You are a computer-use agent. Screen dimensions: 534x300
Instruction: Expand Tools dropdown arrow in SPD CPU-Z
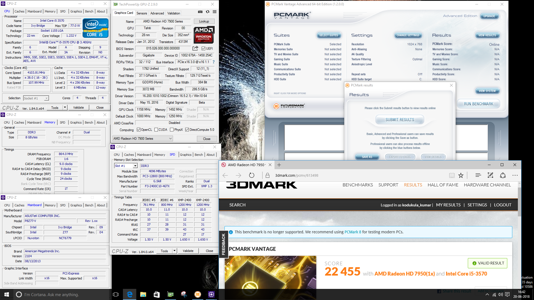coord(174,251)
